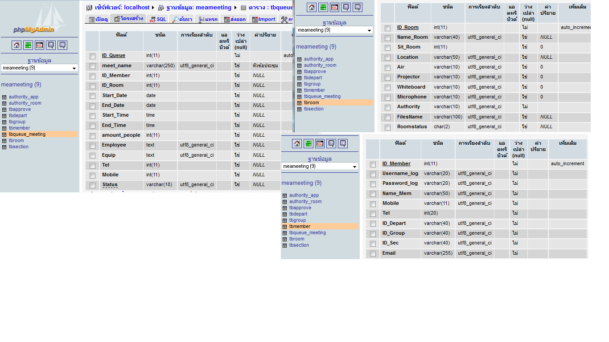Image resolution: width=609 pixels, height=342 pixels.
Task: Click meameeting database breadcrumb link
Action: click(199, 8)
